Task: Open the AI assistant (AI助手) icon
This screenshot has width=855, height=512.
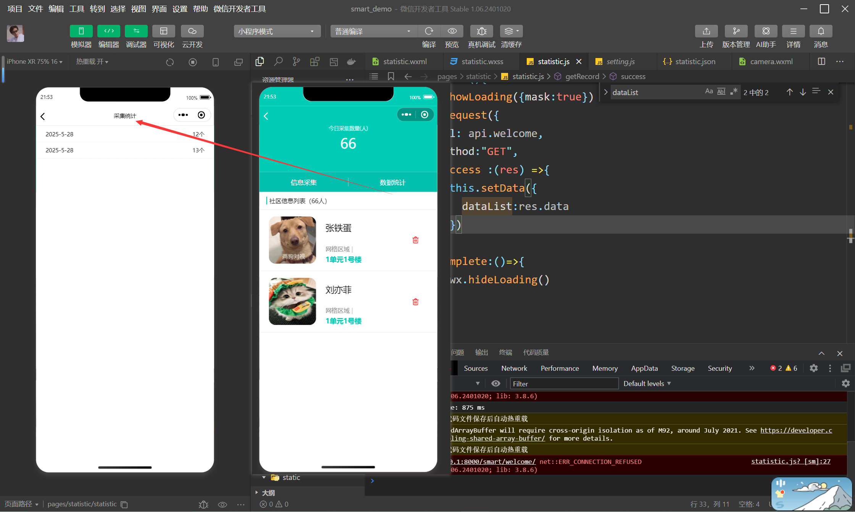Action: click(x=766, y=31)
